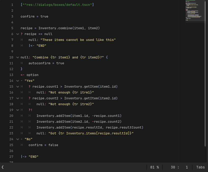The image size is (208, 172).
Task: Collapse the fold arrow on line 17
Action: click(x=18, y=98)
